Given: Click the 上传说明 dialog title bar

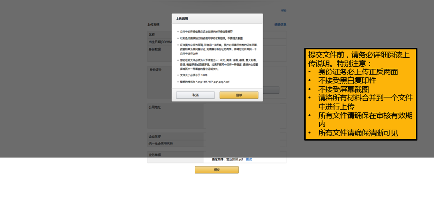Looking at the screenshot, I should (x=217, y=19).
